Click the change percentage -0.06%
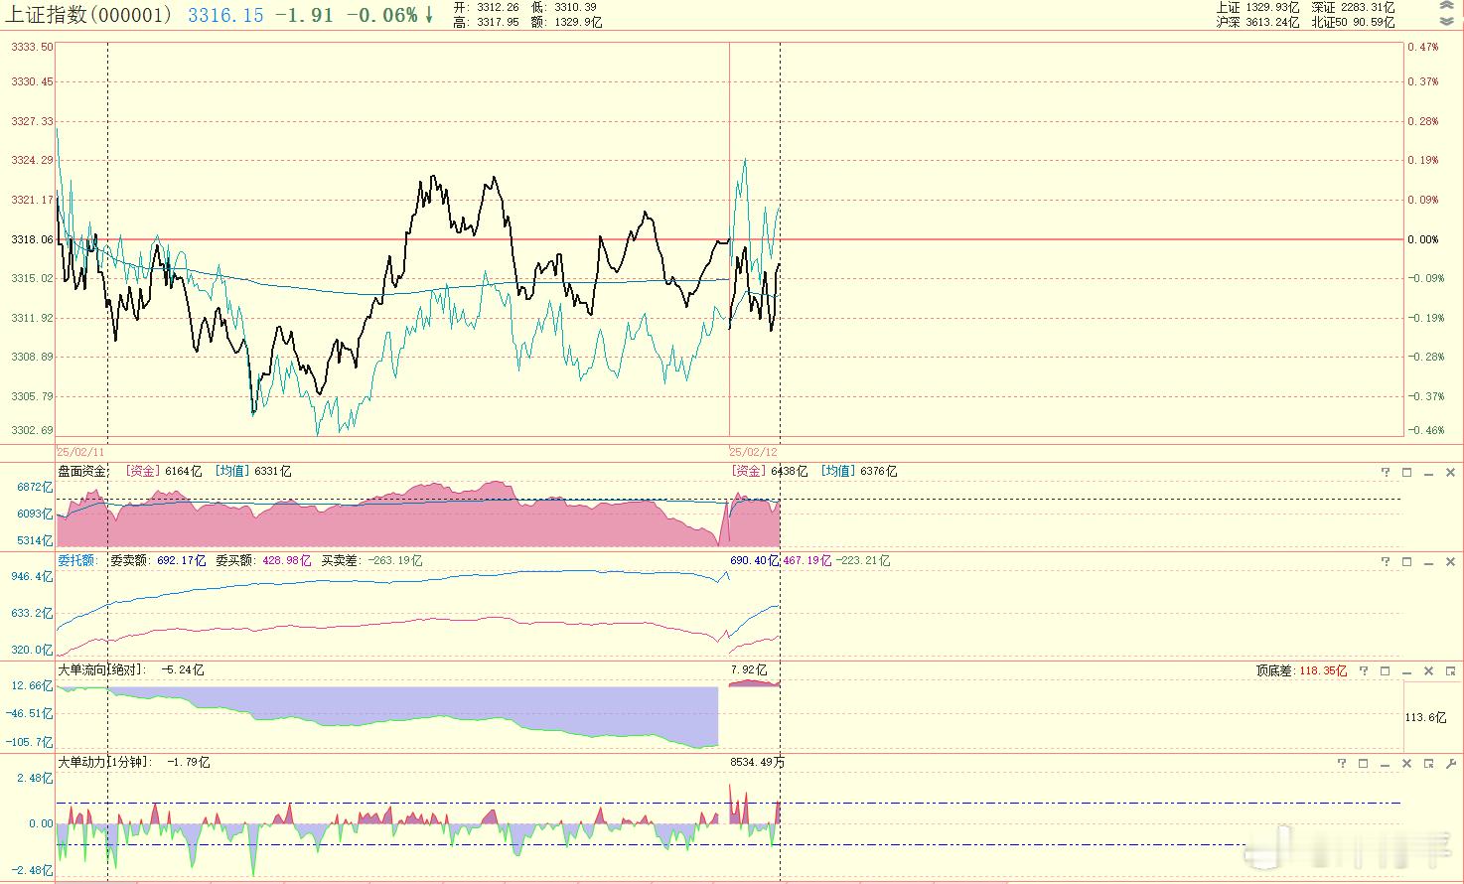The width and height of the screenshot is (1464, 884). [x=382, y=15]
